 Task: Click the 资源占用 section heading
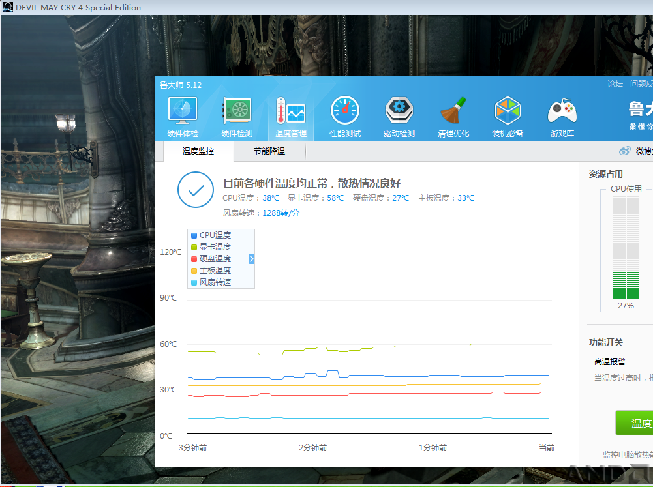click(x=606, y=175)
